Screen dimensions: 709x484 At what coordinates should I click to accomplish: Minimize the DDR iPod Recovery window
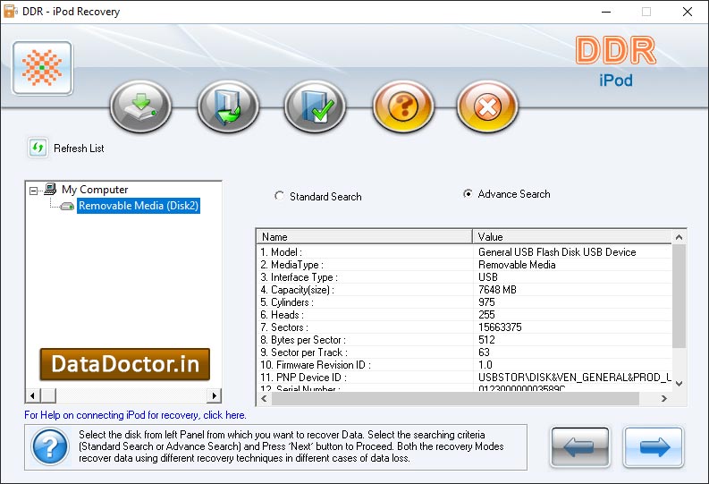tap(606, 12)
